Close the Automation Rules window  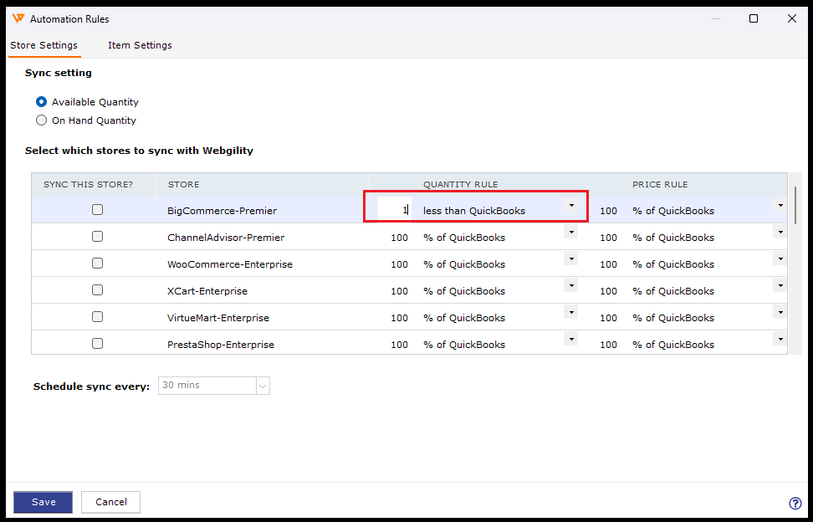coord(791,18)
